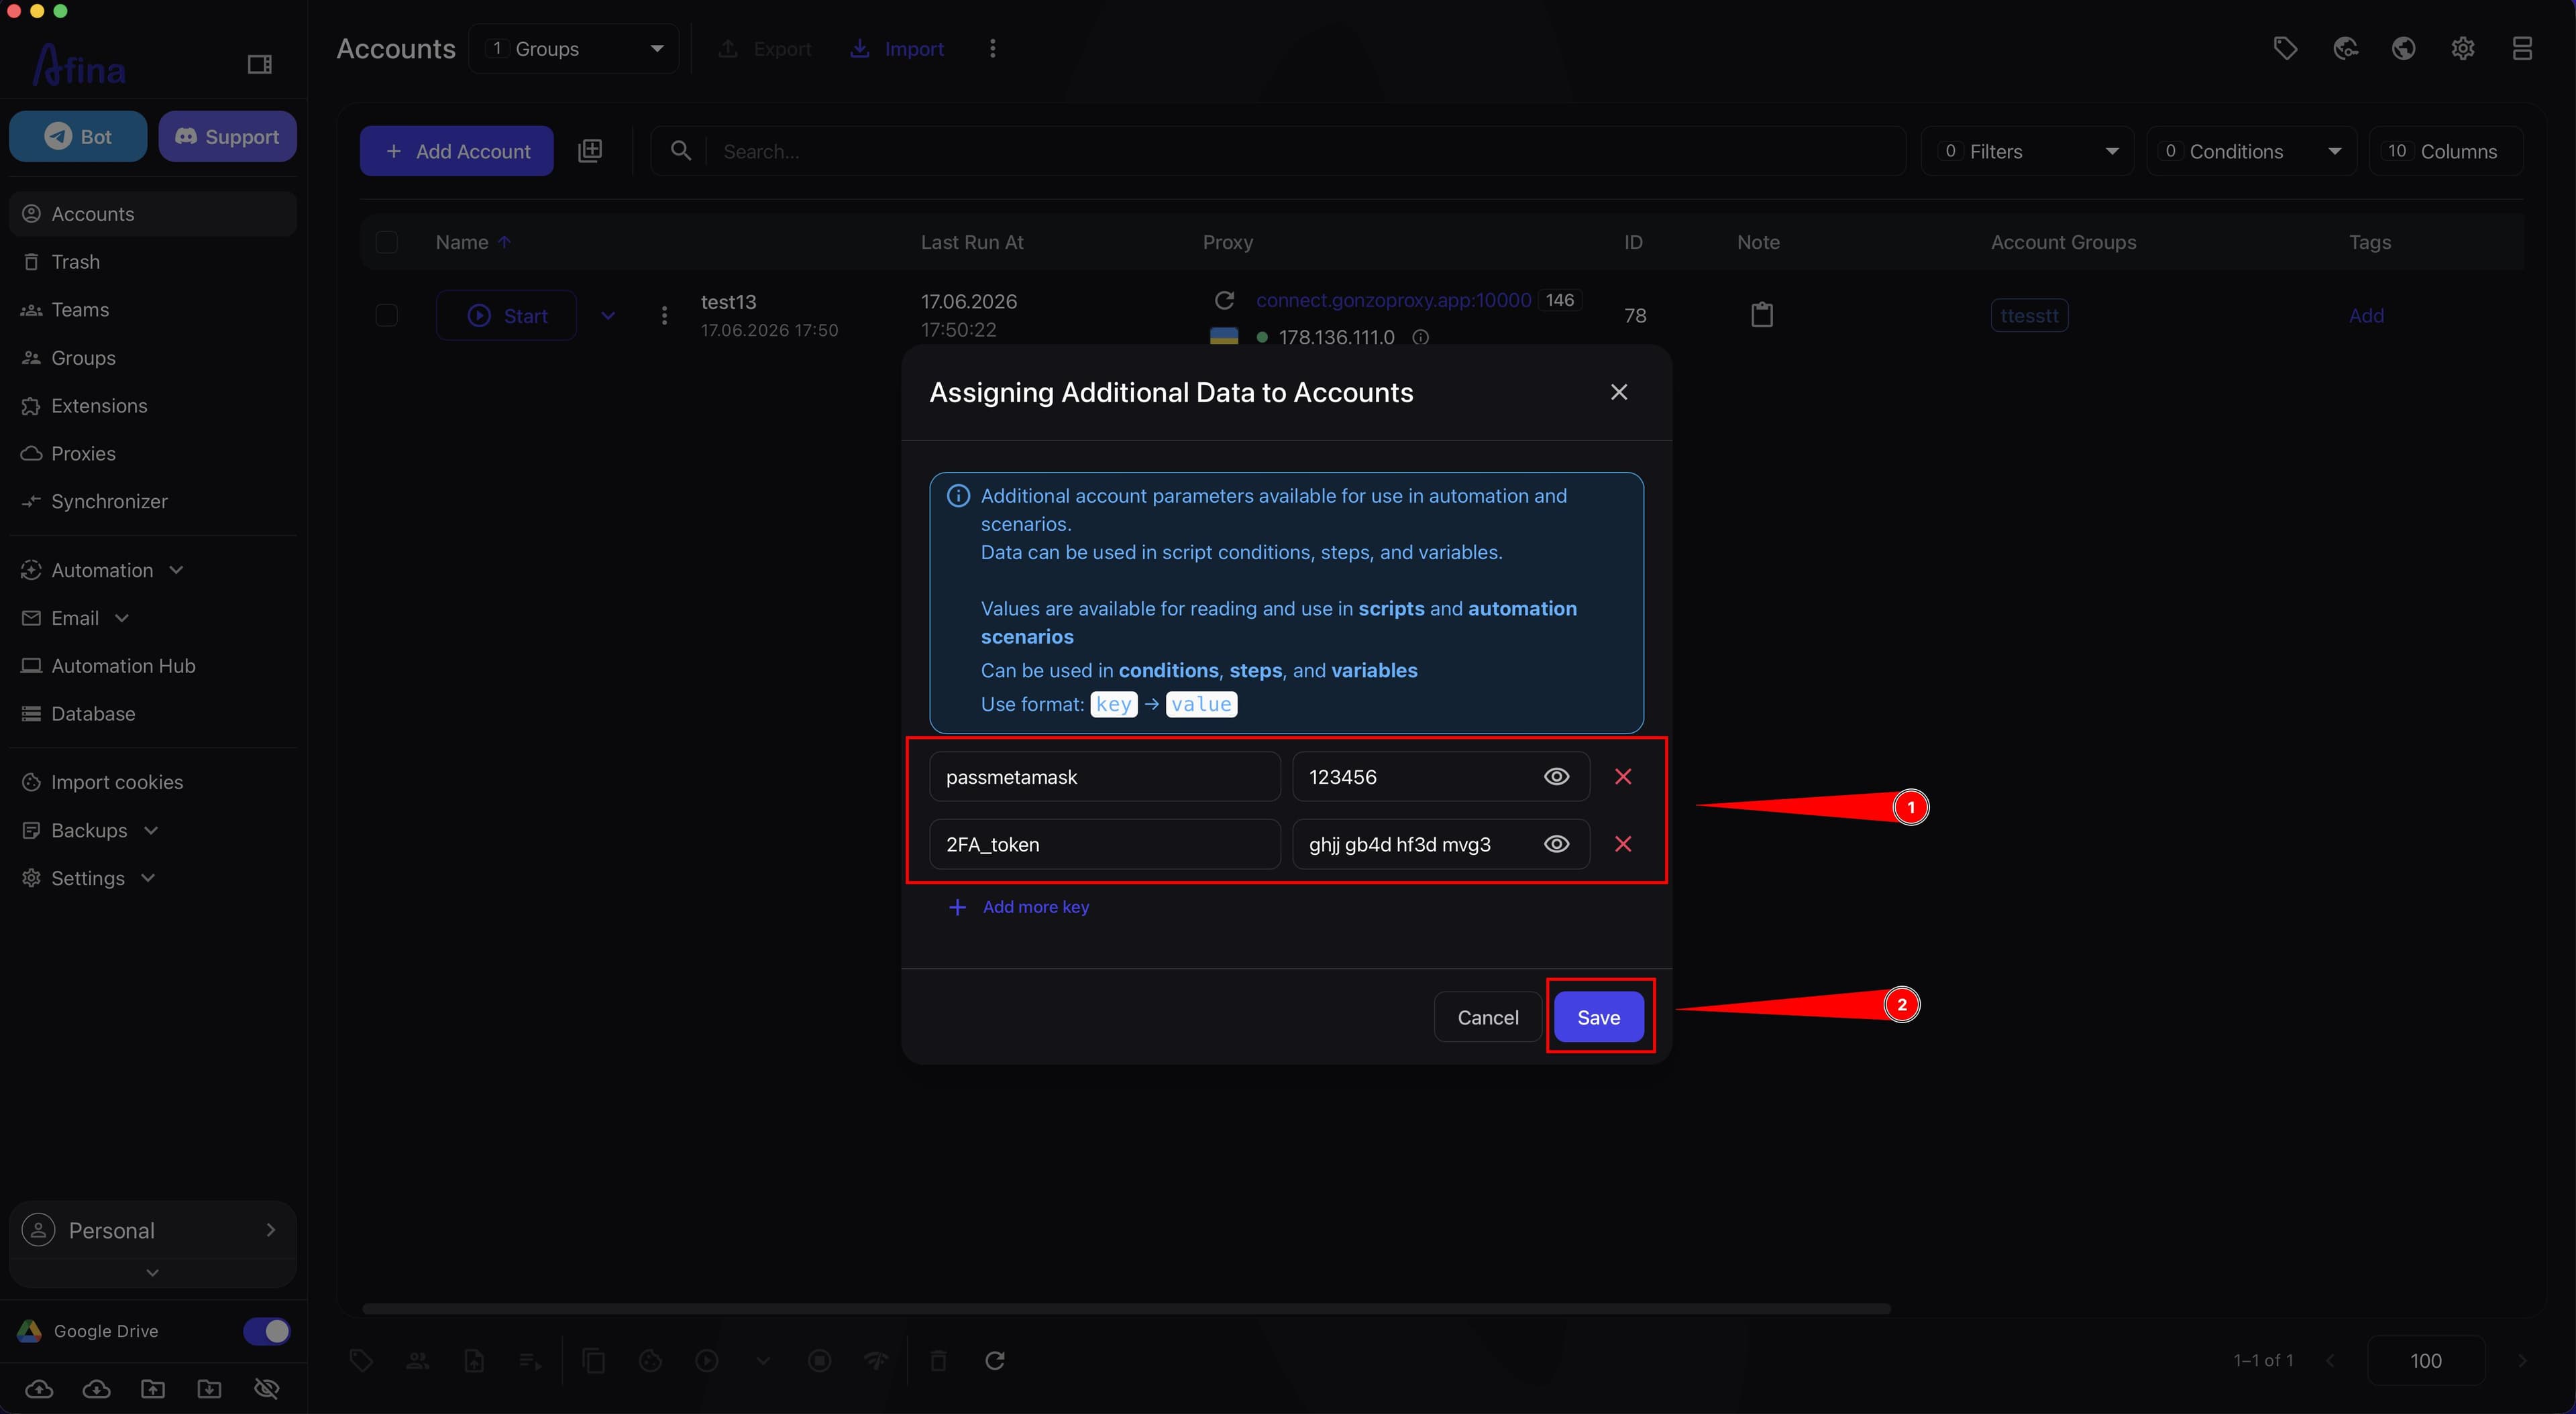Click the search magnifier icon
The image size is (2576, 1414).
click(681, 151)
